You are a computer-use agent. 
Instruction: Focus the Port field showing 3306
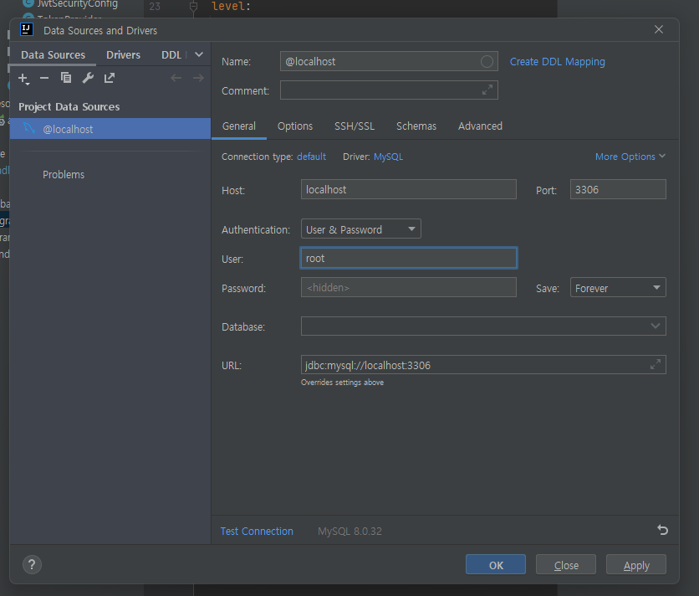pos(618,189)
